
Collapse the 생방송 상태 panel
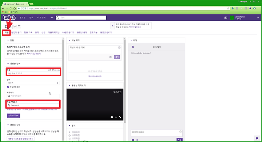(8, 125)
